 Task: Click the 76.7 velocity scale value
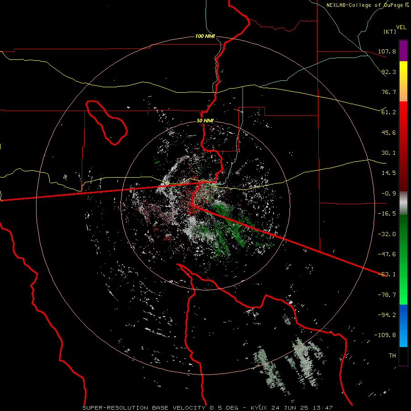point(389,92)
